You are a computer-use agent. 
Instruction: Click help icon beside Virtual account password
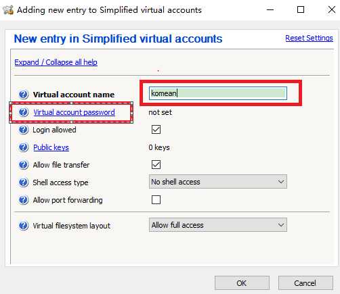point(24,112)
